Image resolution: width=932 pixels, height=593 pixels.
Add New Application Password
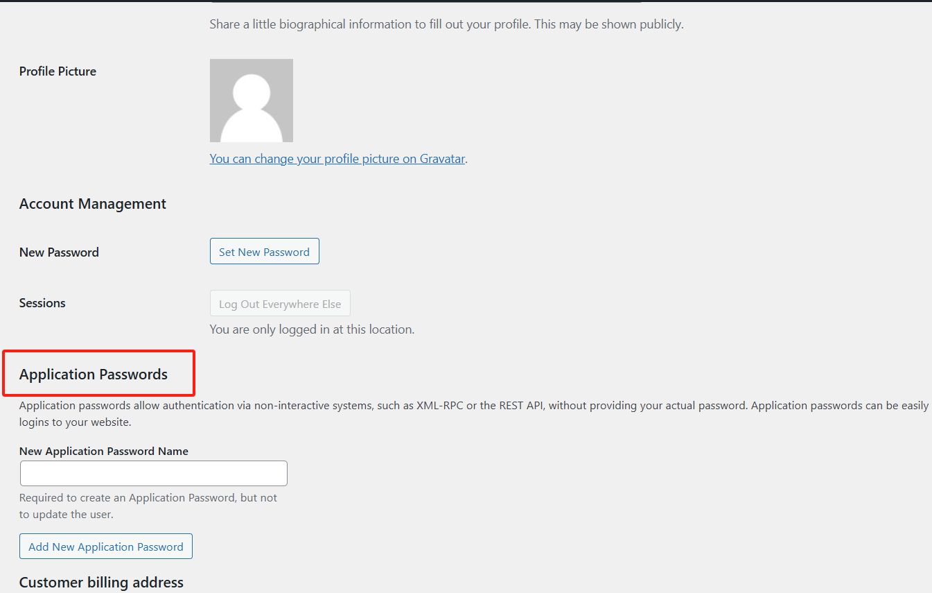point(106,547)
